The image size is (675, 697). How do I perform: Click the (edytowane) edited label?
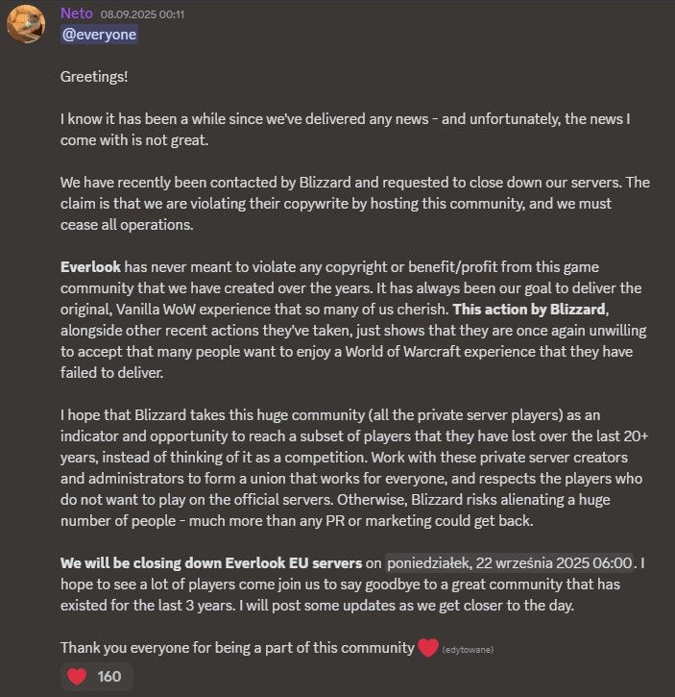click(468, 650)
